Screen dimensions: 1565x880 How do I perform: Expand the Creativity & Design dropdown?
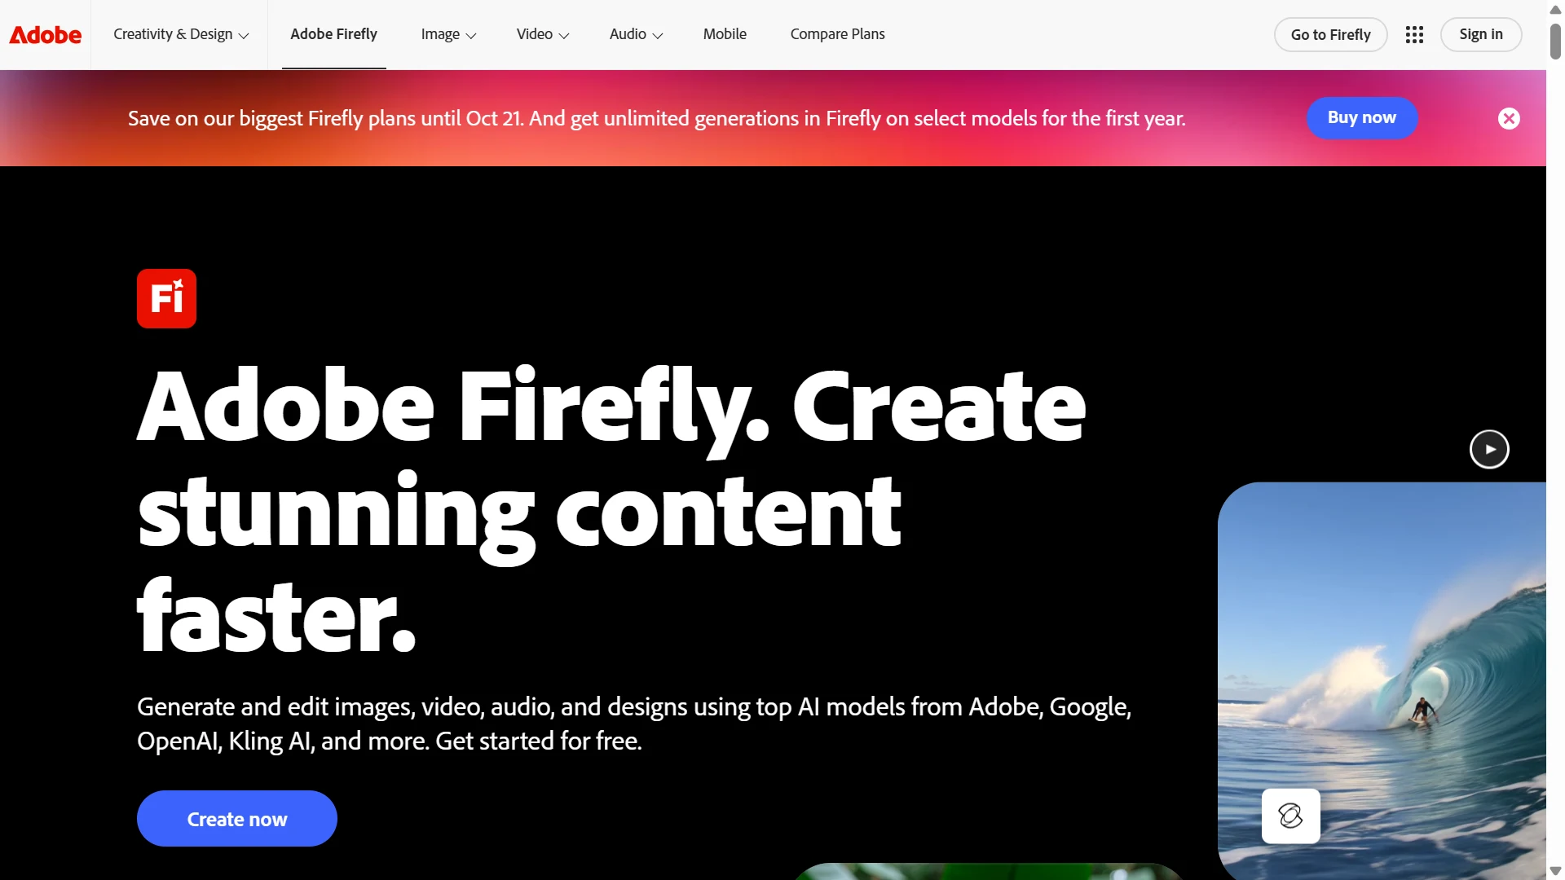pyautogui.click(x=181, y=34)
